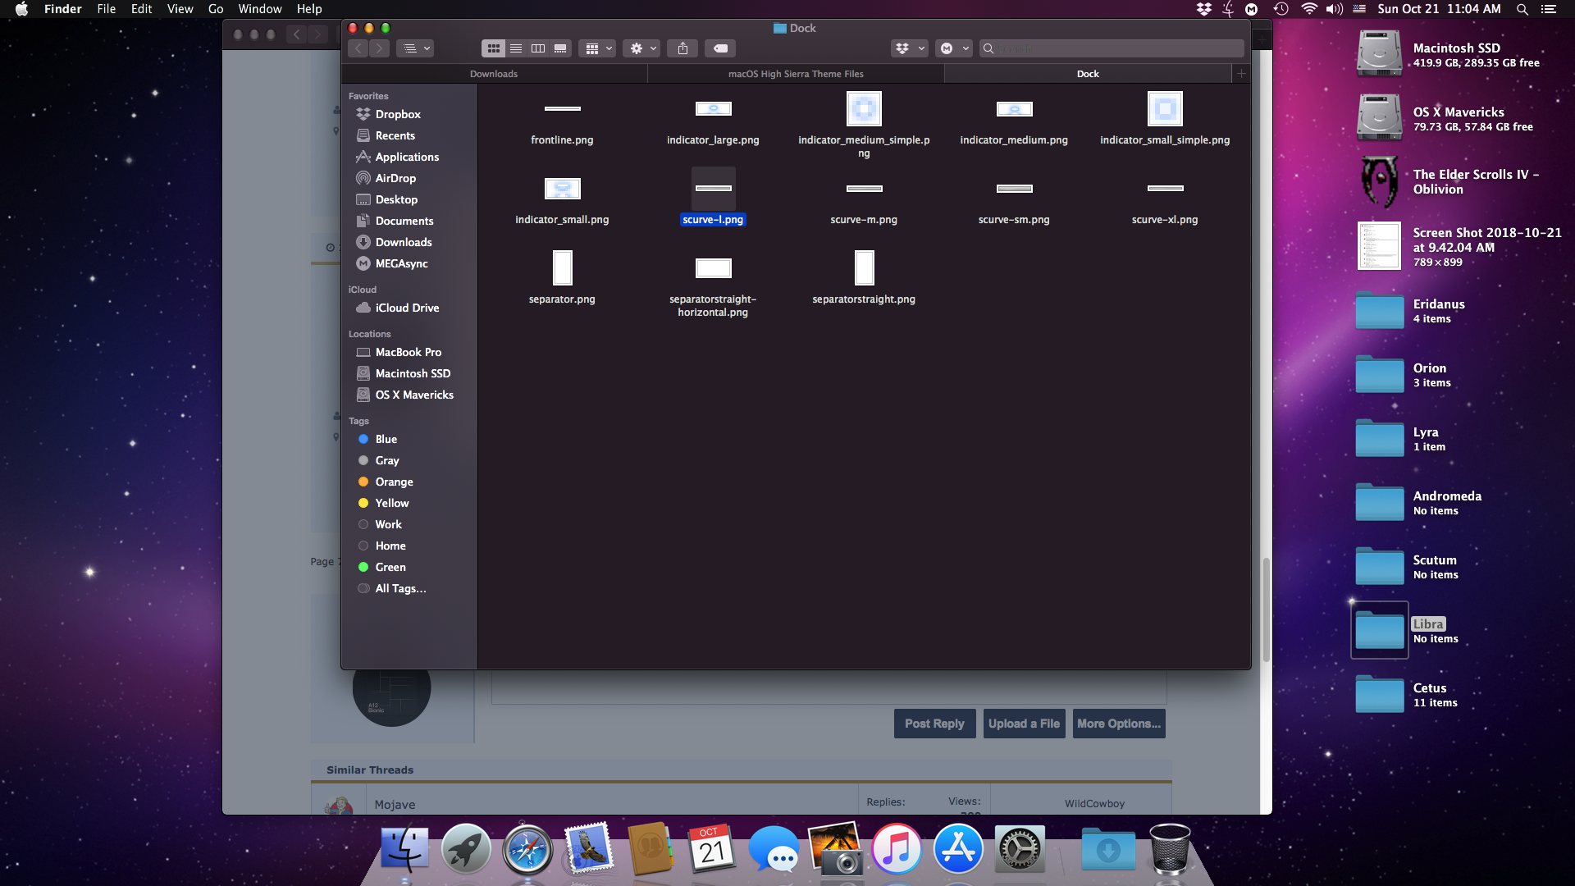Open iCloud Drive in the sidebar

tap(407, 308)
